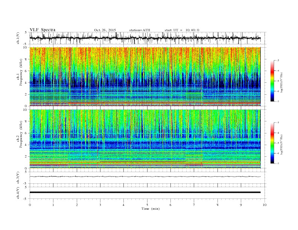
Task: Click the time axis tick label '5'
Action: click(147, 205)
